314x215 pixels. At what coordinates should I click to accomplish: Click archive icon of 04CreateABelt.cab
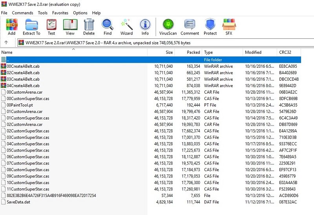pyautogui.click(x=4, y=85)
